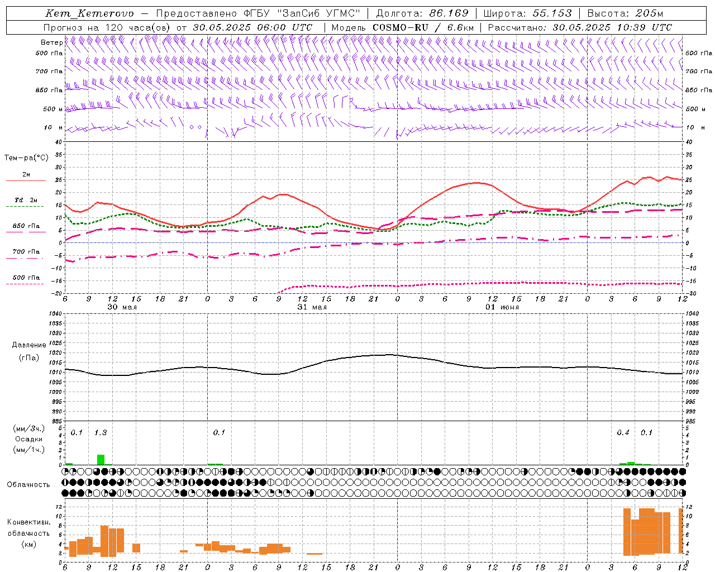This screenshot has width=715, height=572.
Task: Click the "1.3" precipitation value
Action: coord(101,433)
